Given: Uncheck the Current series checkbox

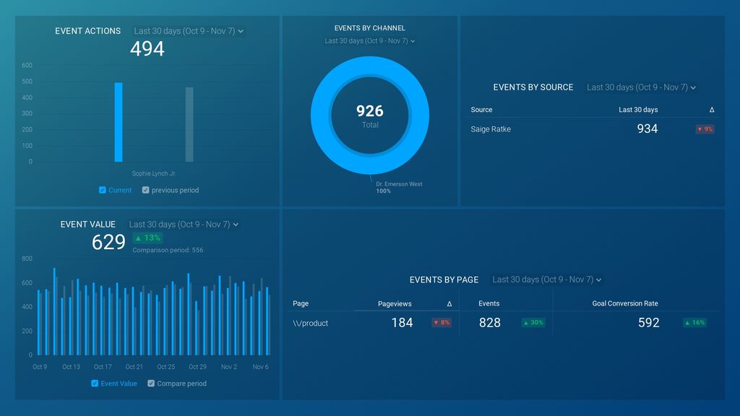Looking at the screenshot, I should 103,190.
